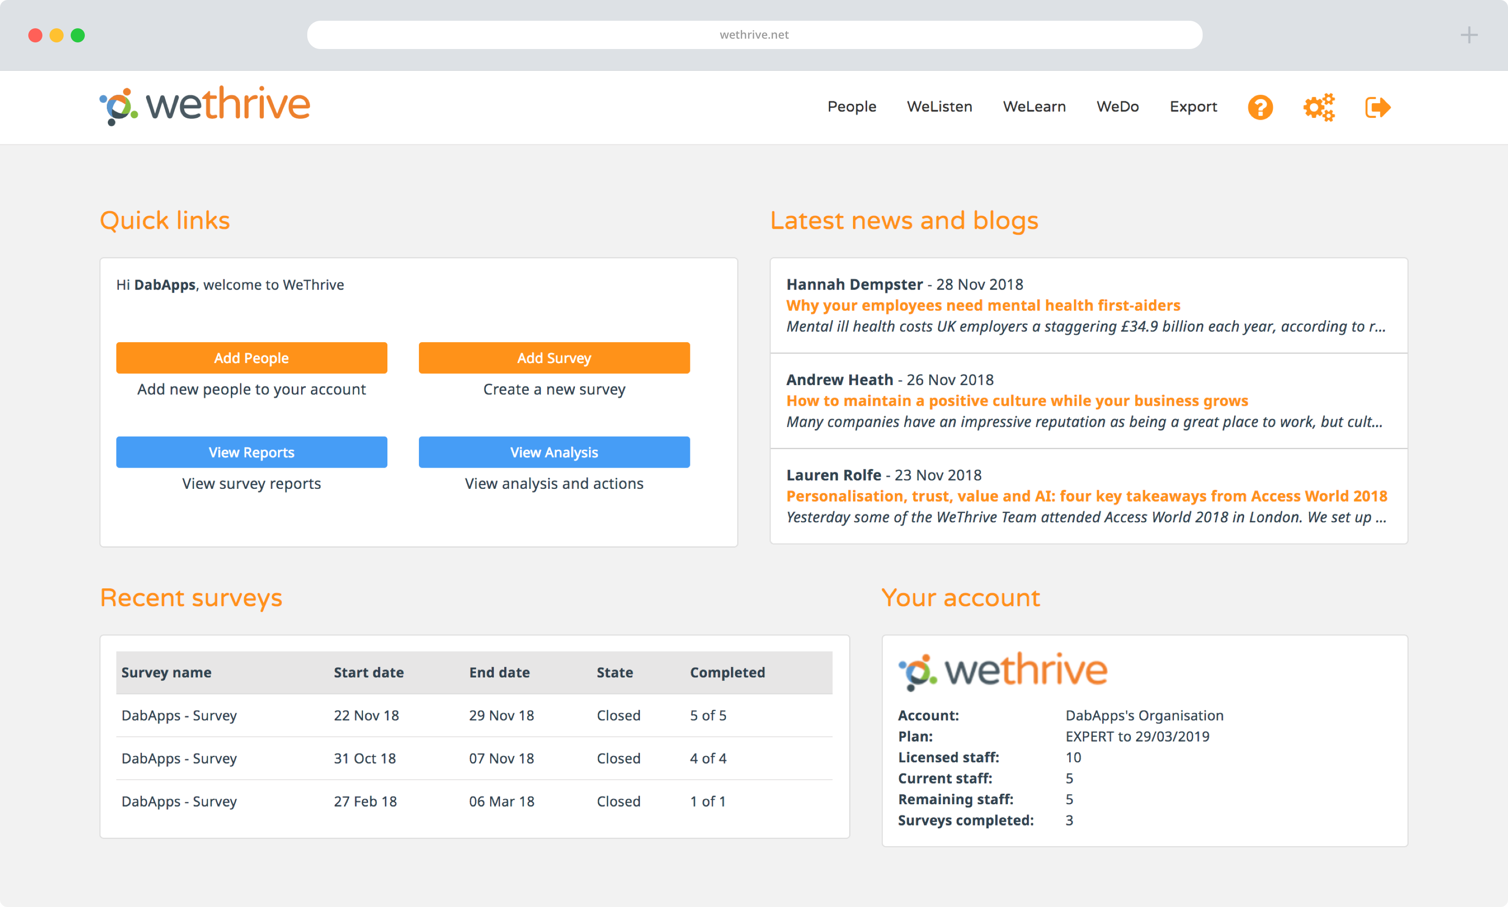Open positive culture business grows article
Screen dimensions: 1508x907
click(1017, 400)
